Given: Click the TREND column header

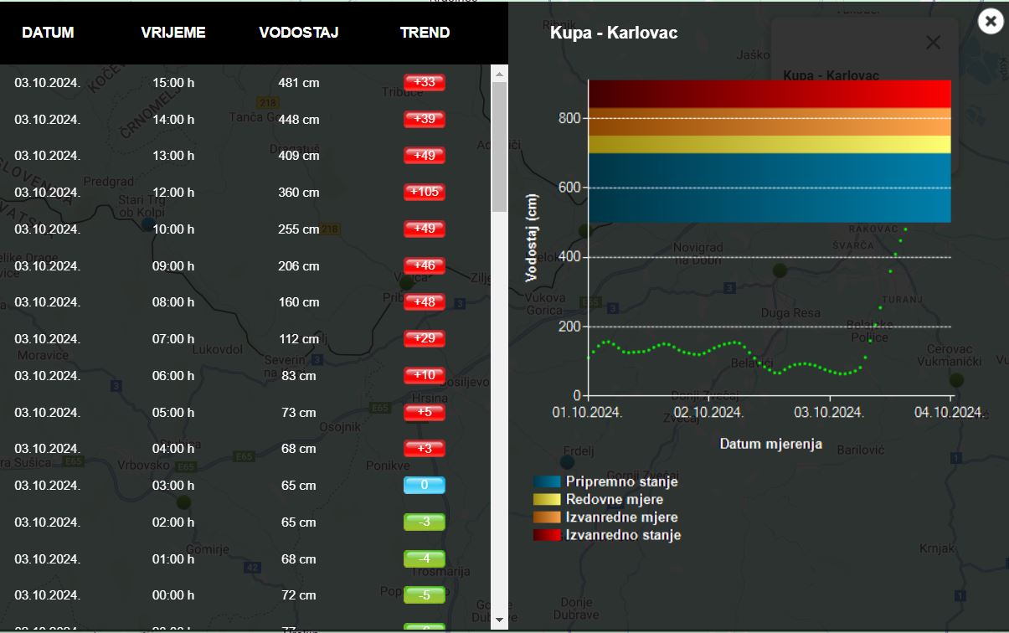Looking at the screenshot, I should (425, 33).
